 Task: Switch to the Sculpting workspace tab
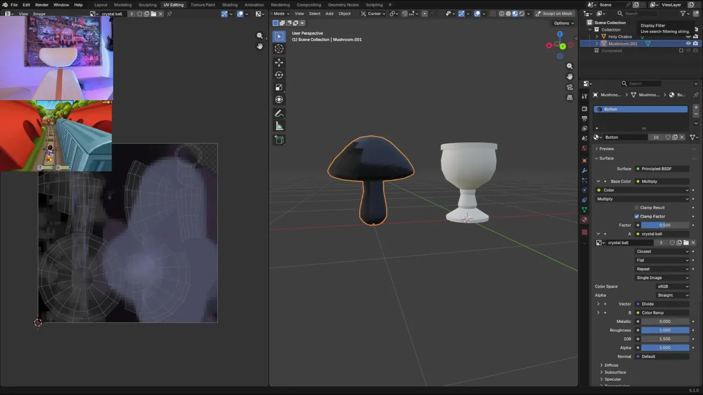coord(147,5)
